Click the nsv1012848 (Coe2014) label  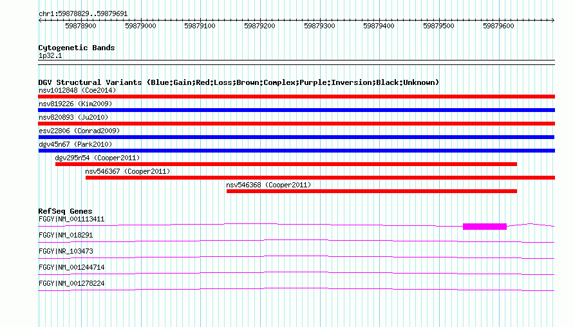click(x=77, y=90)
